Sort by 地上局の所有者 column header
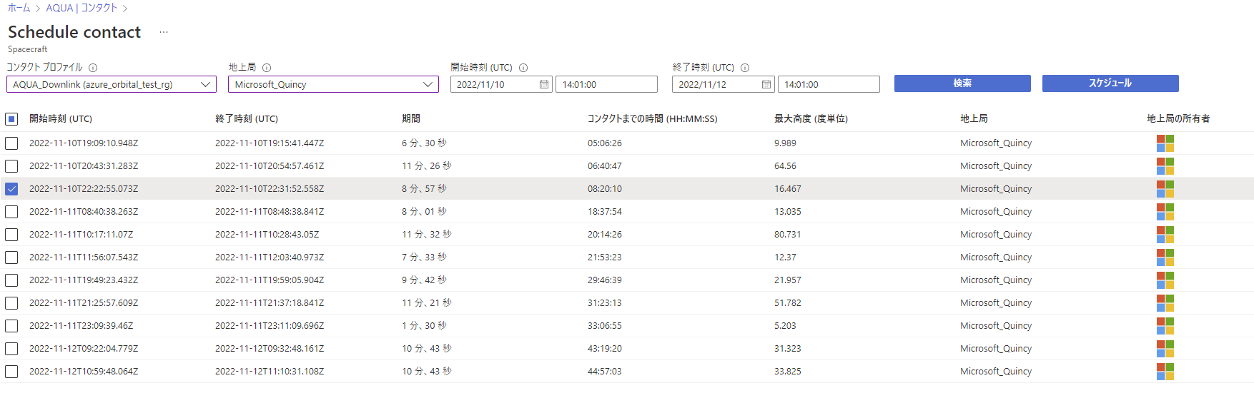 tap(1179, 119)
